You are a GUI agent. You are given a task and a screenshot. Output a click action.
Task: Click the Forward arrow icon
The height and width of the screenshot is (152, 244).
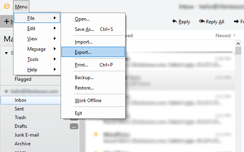pyautogui.click(x=236, y=21)
